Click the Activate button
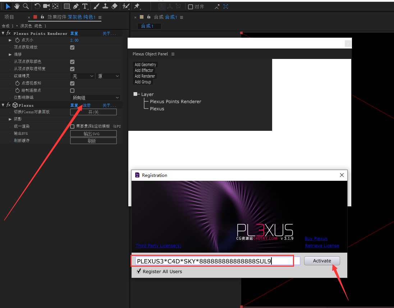394x308 pixels. tap(322, 261)
